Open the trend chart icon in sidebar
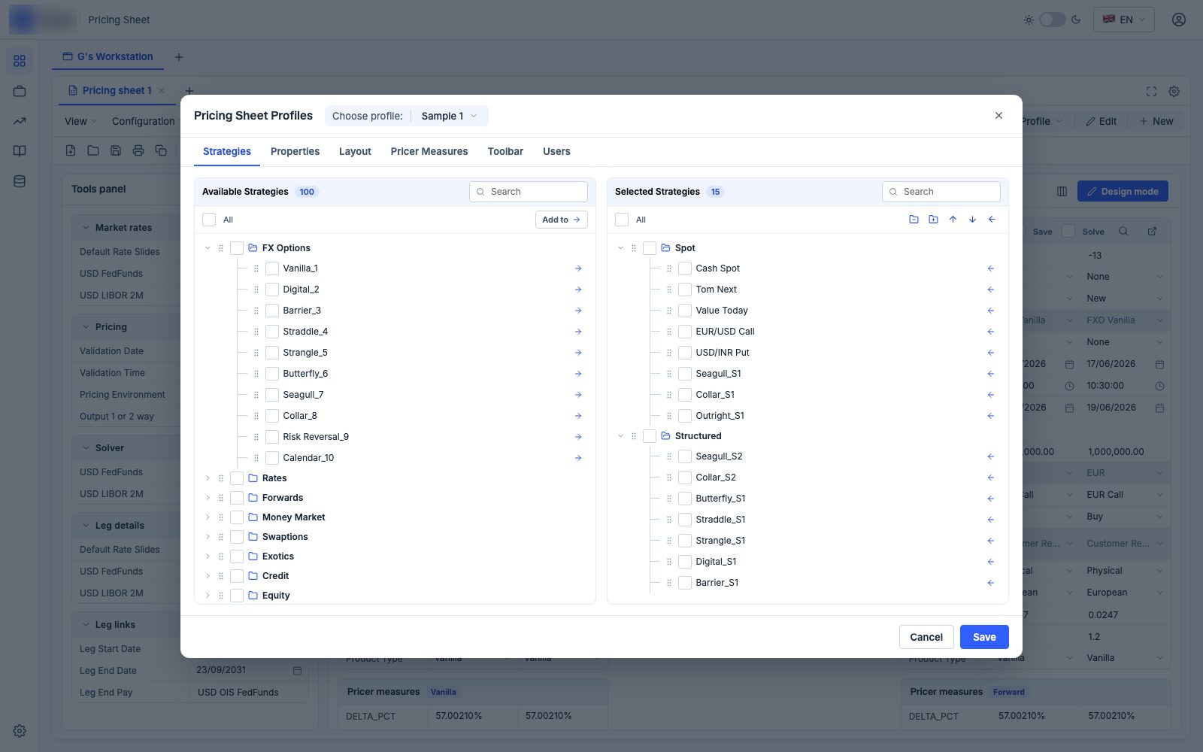 click(20, 121)
